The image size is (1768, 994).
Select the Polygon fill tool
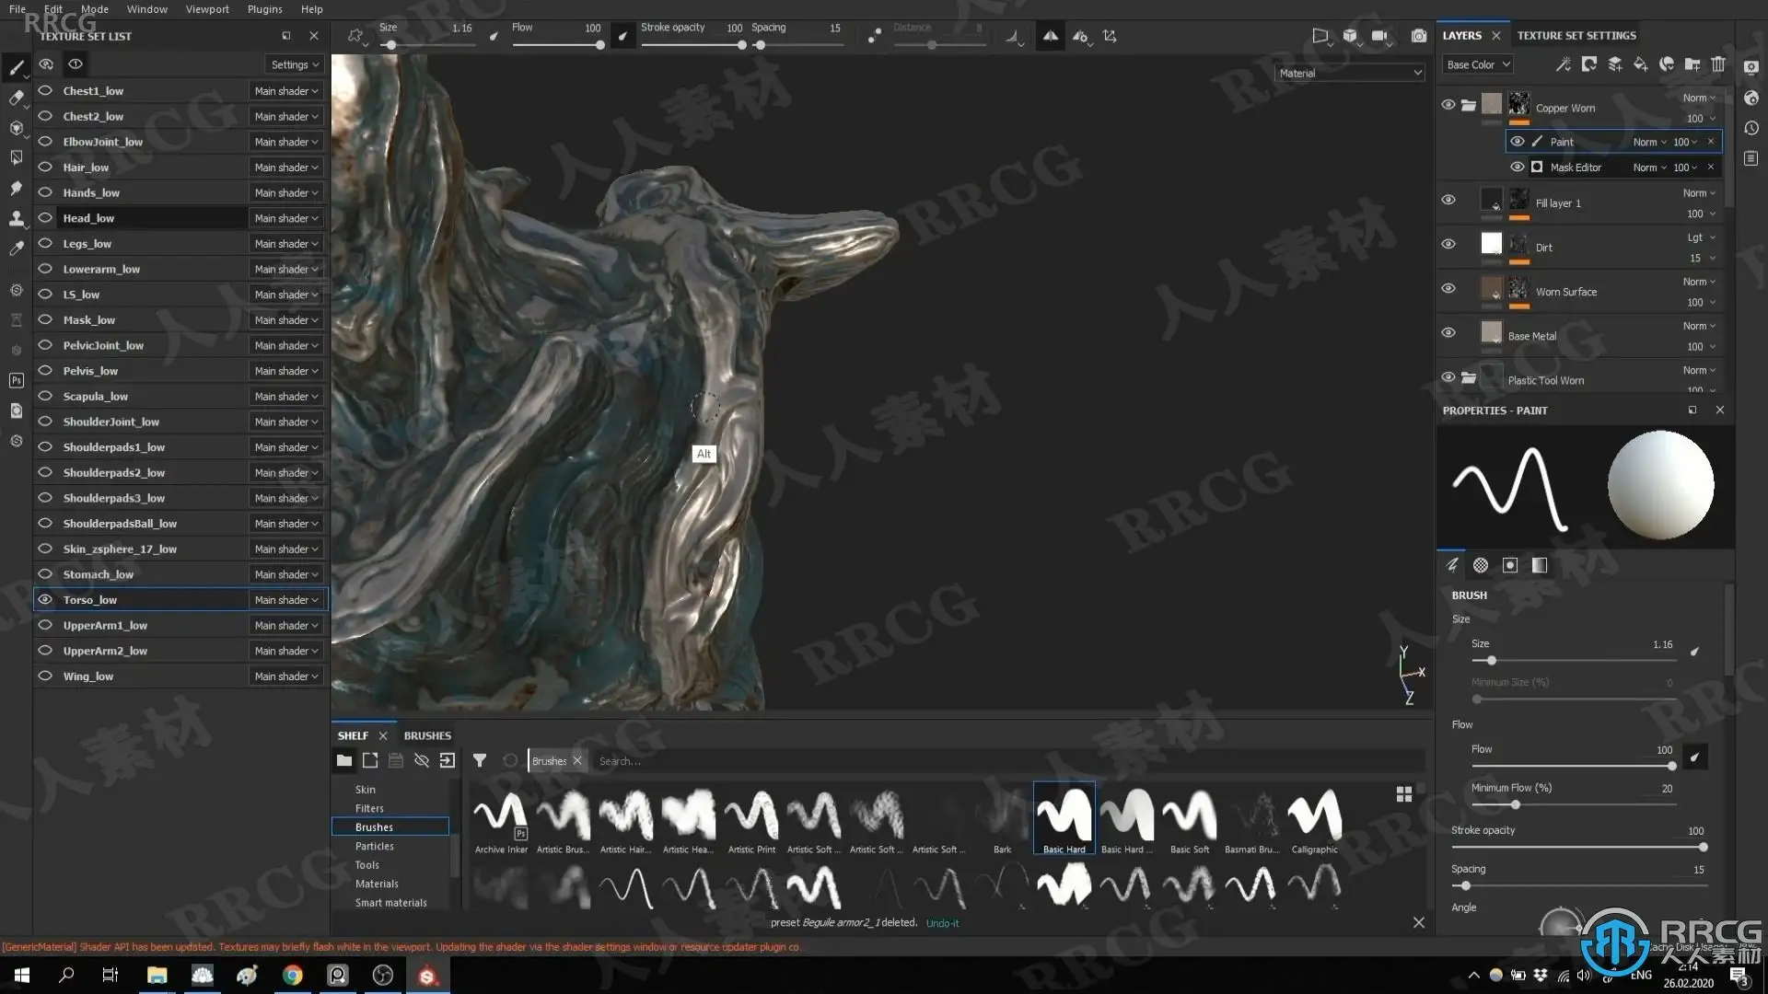16,158
